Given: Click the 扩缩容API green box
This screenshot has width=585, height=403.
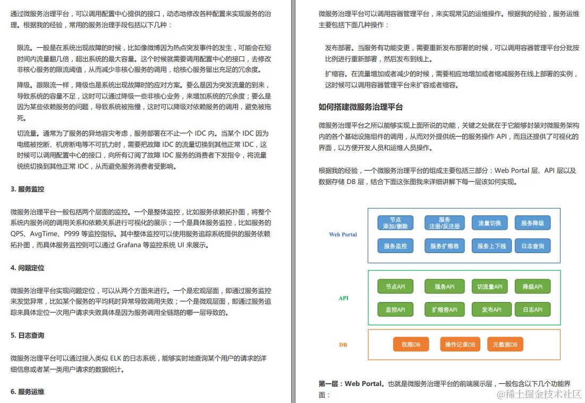Looking at the screenshot, I should click(x=444, y=309).
